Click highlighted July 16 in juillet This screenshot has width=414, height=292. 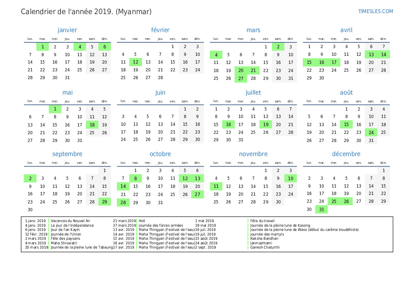click(x=228, y=125)
